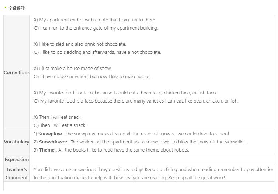The height and width of the screenshot is (194, 278).
Task: Click the corrected sentence about taco varieties
Action: coord(136,101)
